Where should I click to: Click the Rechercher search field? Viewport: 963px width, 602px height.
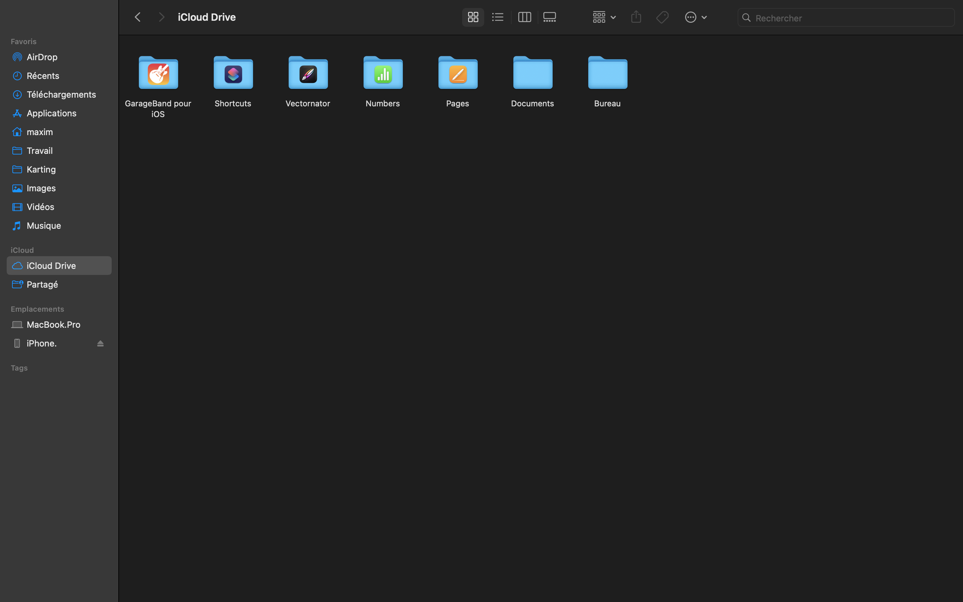pos(852,18)
